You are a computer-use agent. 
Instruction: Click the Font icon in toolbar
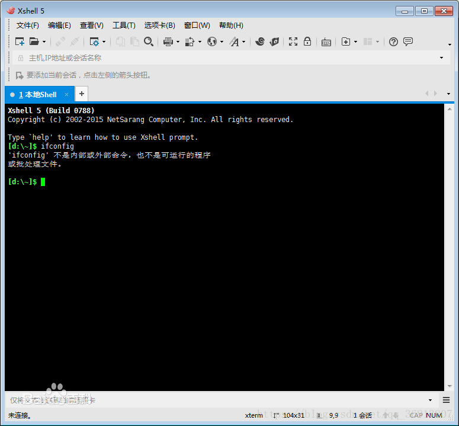234,41
